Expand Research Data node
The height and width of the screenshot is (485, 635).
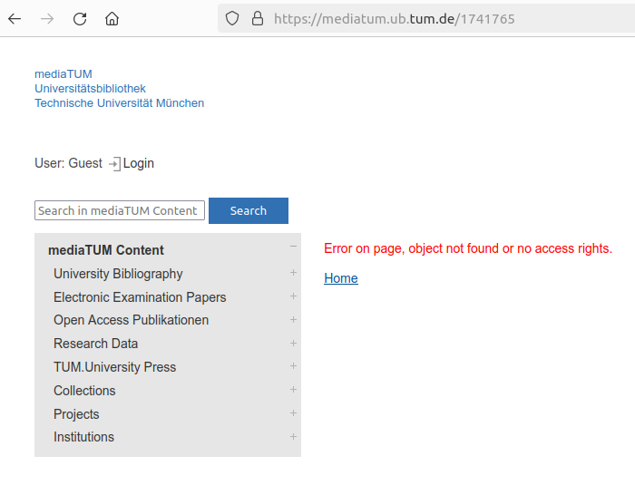point(293,343)
